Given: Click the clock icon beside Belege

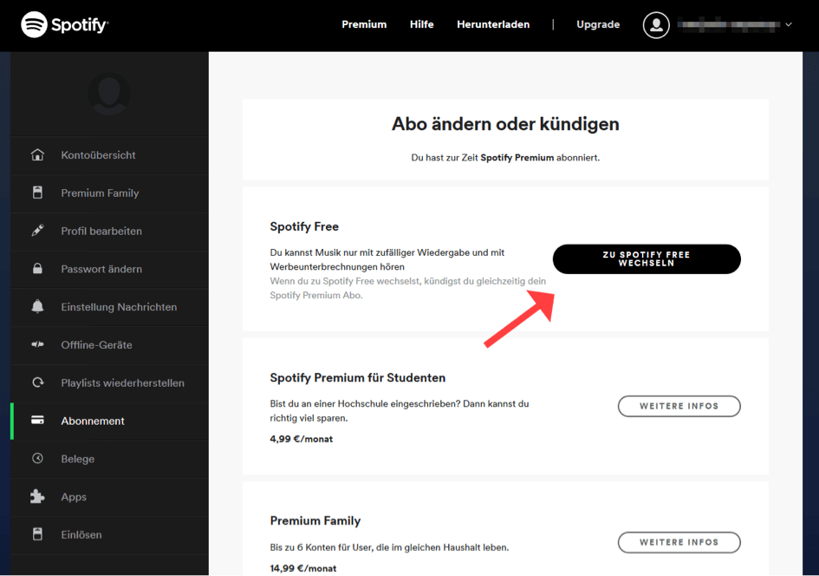Looking at the screenshot, I should (37, 459).
